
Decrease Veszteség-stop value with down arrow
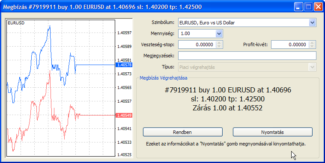tap(219, 46)
